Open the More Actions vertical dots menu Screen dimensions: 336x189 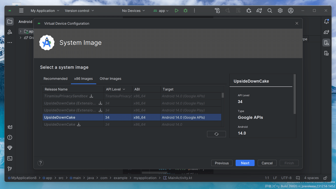[x=194, y=11]
